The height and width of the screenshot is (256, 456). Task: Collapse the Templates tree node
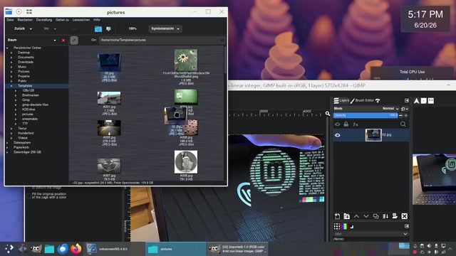pyautogui.click(x=11, y=86)
